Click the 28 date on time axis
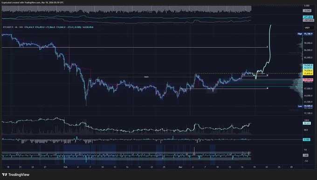Viewport: 317px width, 180px height. coord(291,167)
